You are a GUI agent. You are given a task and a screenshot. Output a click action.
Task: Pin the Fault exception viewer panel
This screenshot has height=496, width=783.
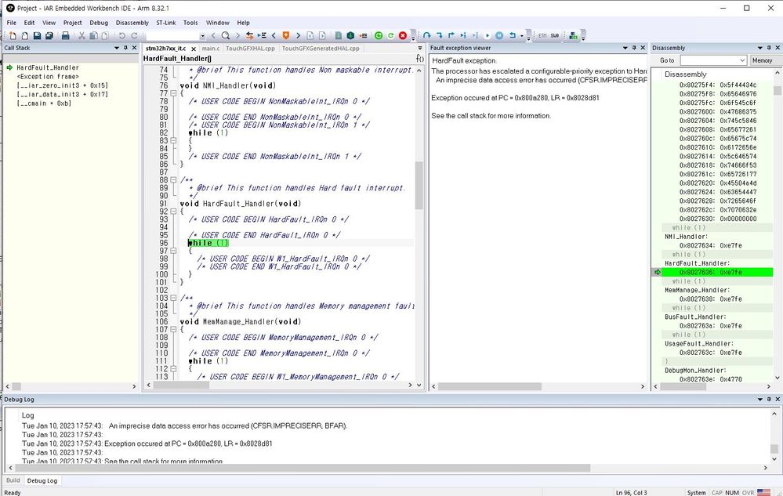tap(634, 48)
